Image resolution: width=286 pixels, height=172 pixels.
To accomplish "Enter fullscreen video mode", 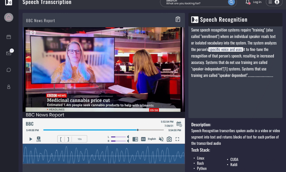I will 177,139.
